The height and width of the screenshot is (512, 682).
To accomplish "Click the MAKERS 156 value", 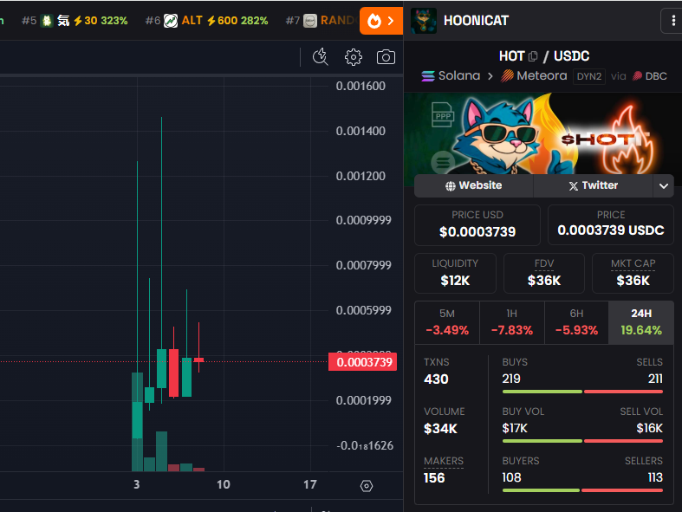I will (x=434, y=478).
